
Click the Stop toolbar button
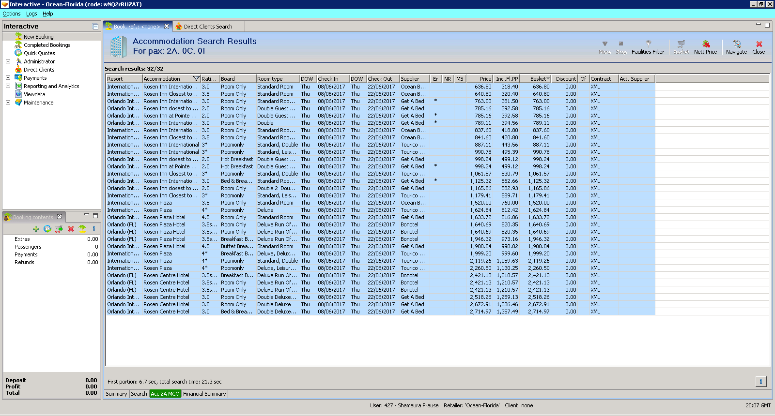[x=621, y=47]
